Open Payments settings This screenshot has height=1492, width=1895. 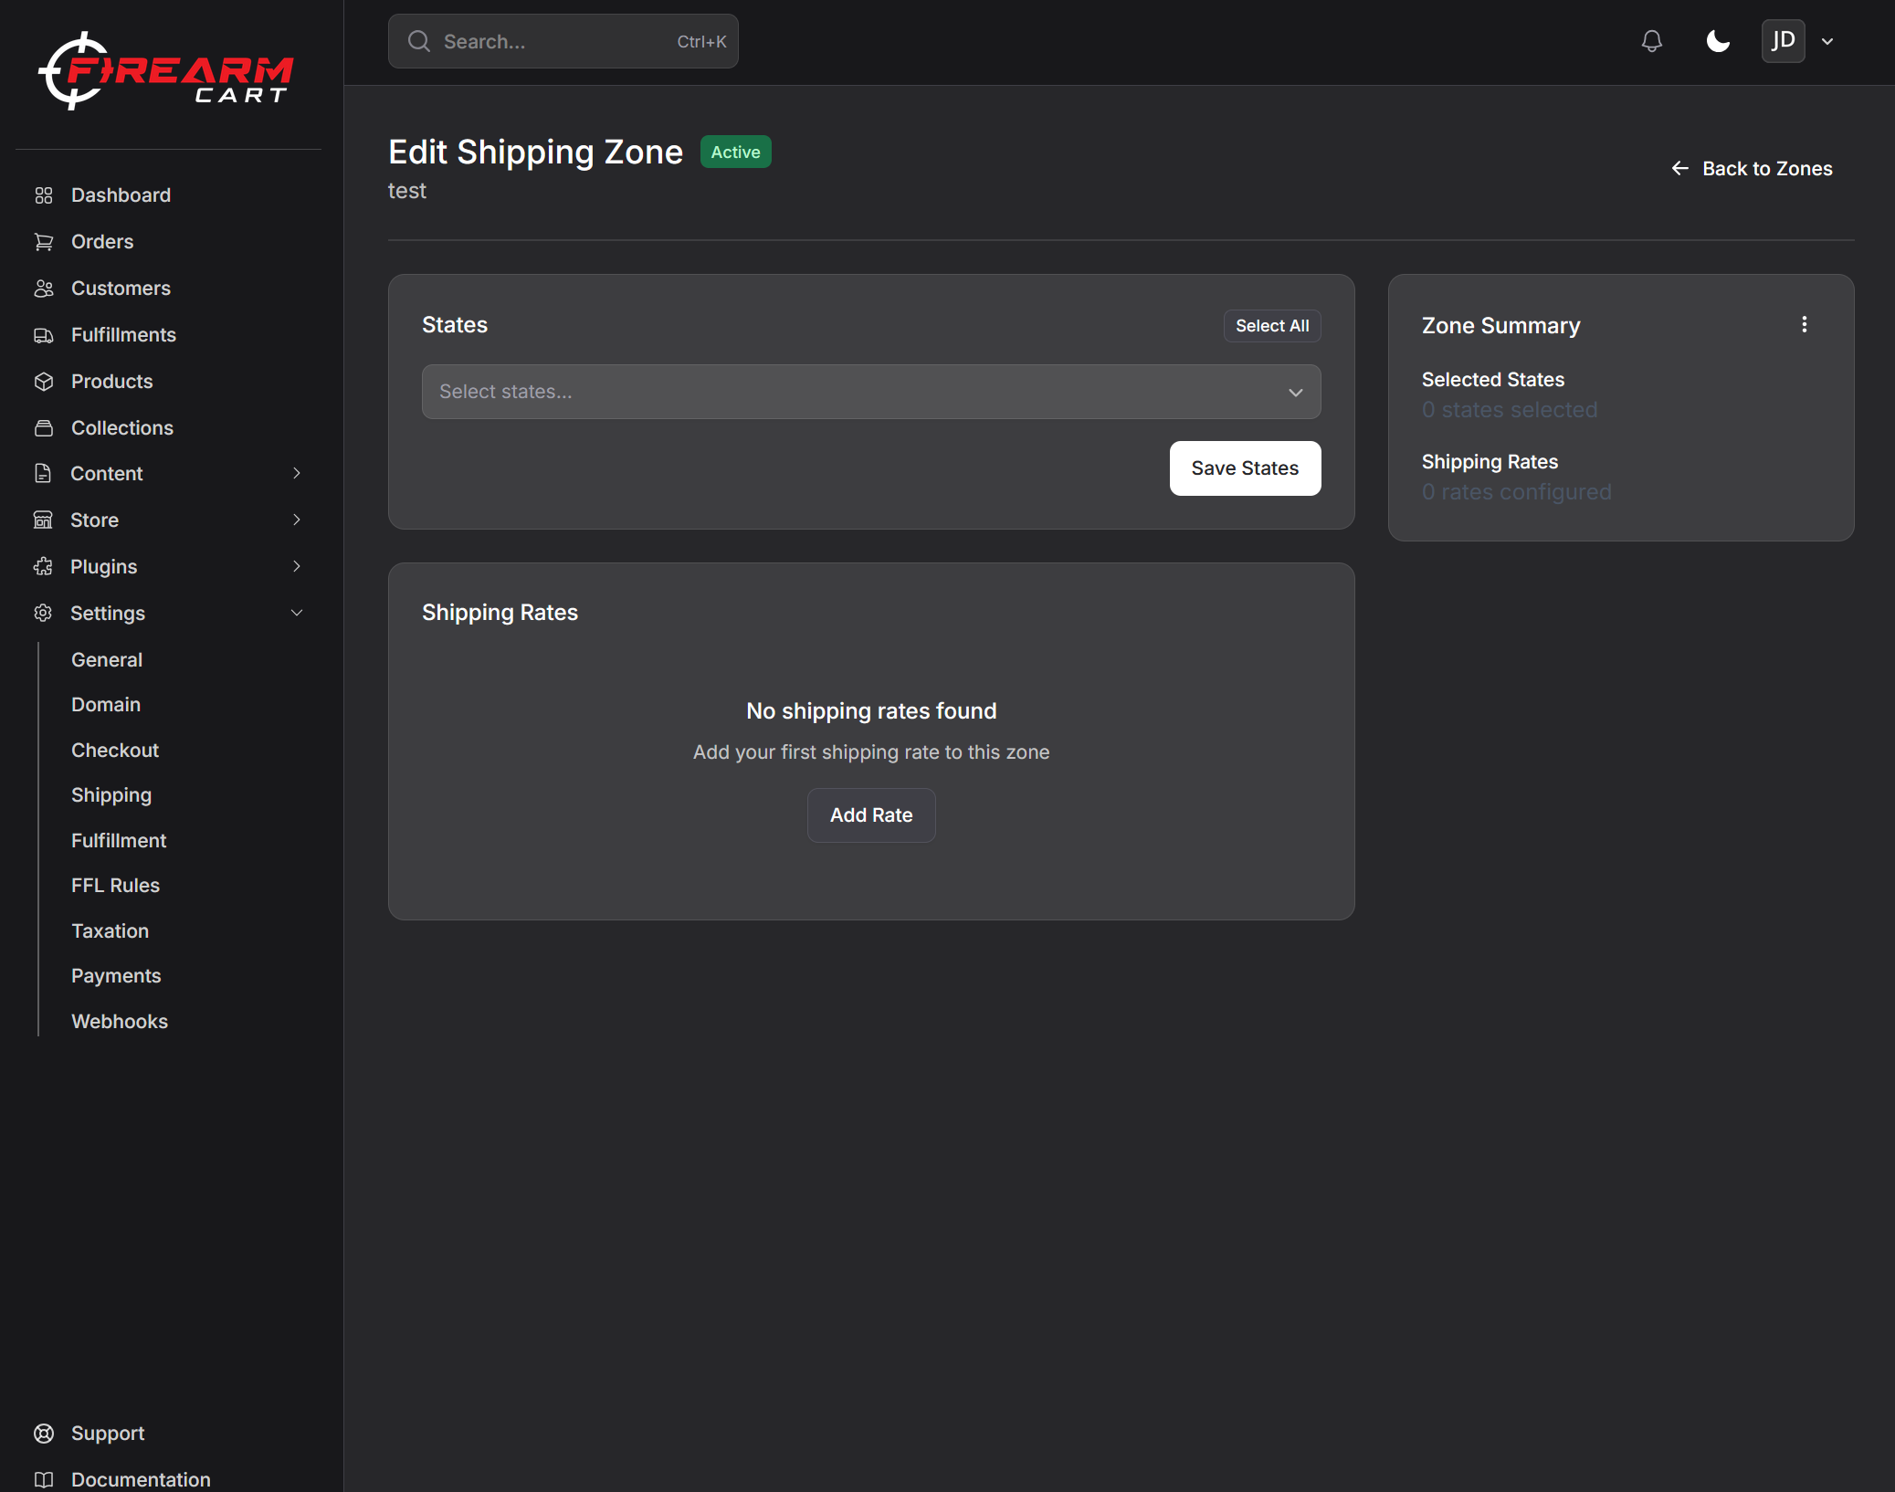pyautogui.click(x=116, y=976)
